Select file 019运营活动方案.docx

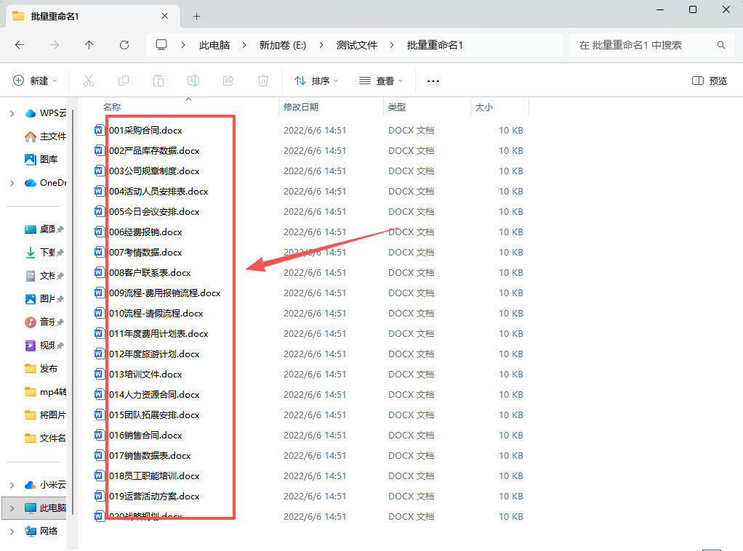tap(154, 497)
